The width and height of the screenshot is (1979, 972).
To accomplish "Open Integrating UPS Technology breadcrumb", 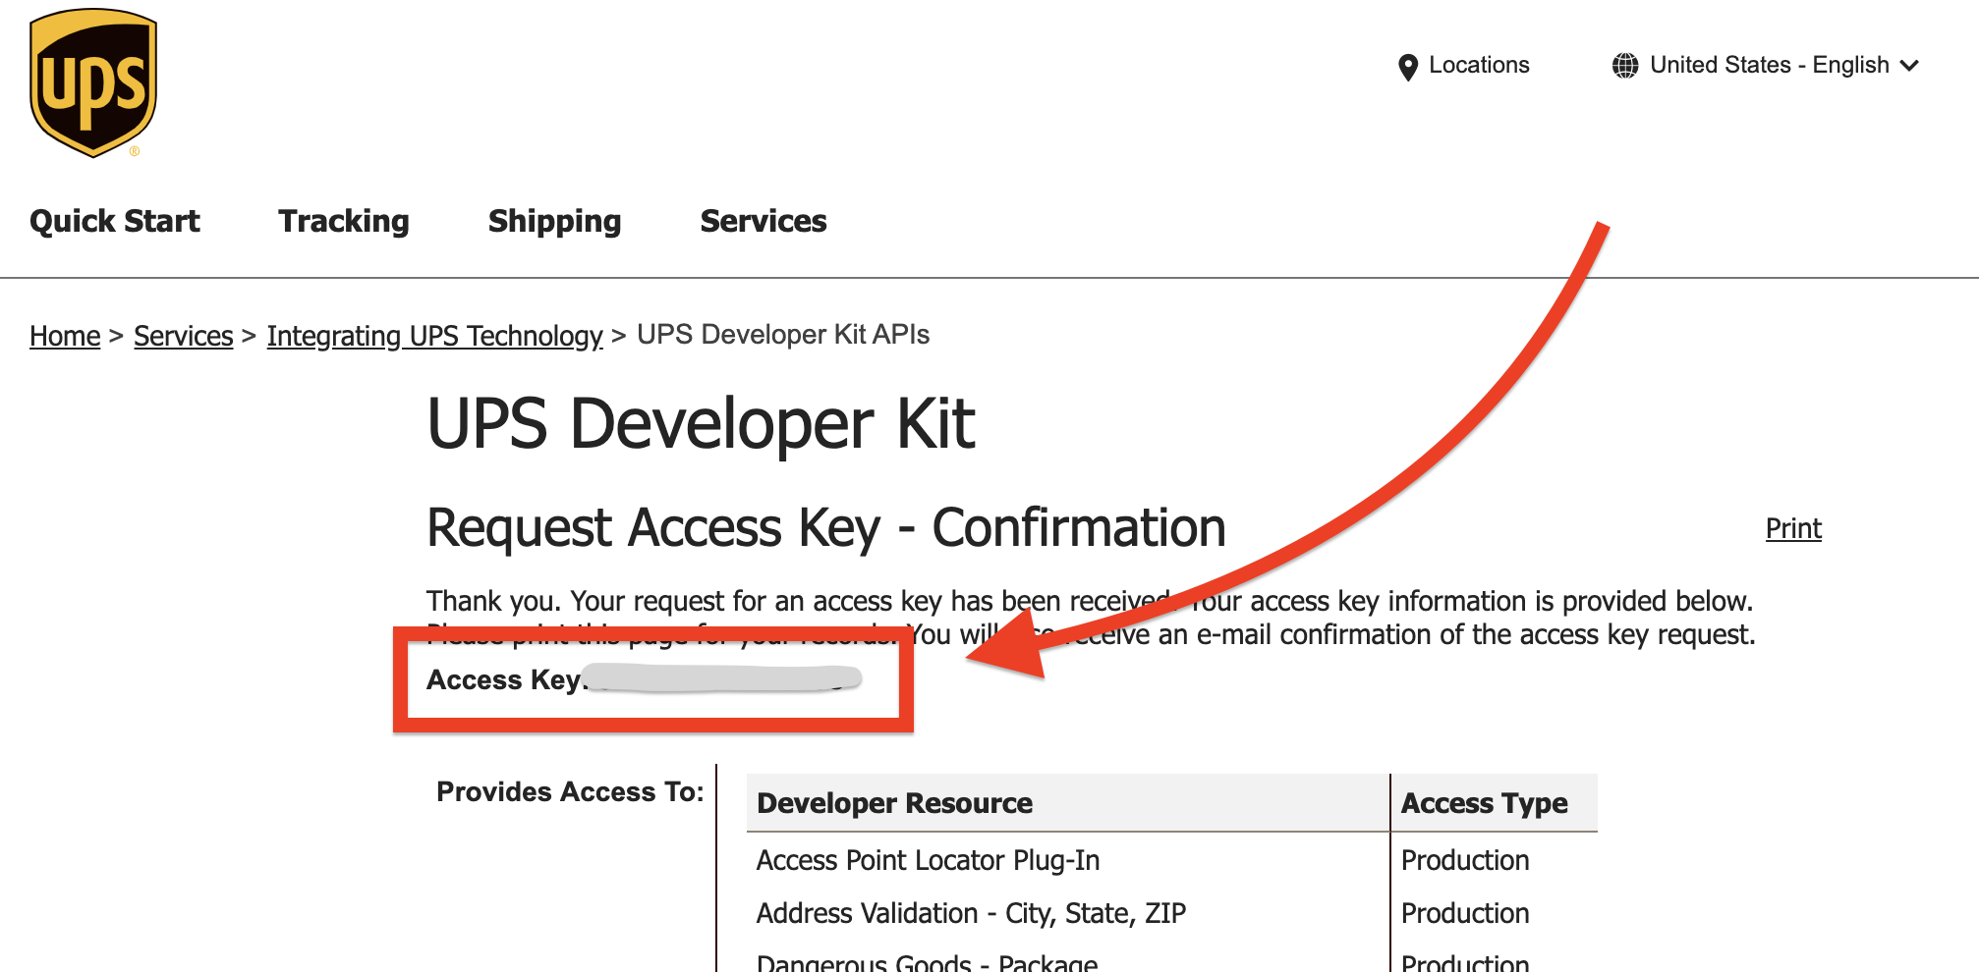I will (434, 336).
